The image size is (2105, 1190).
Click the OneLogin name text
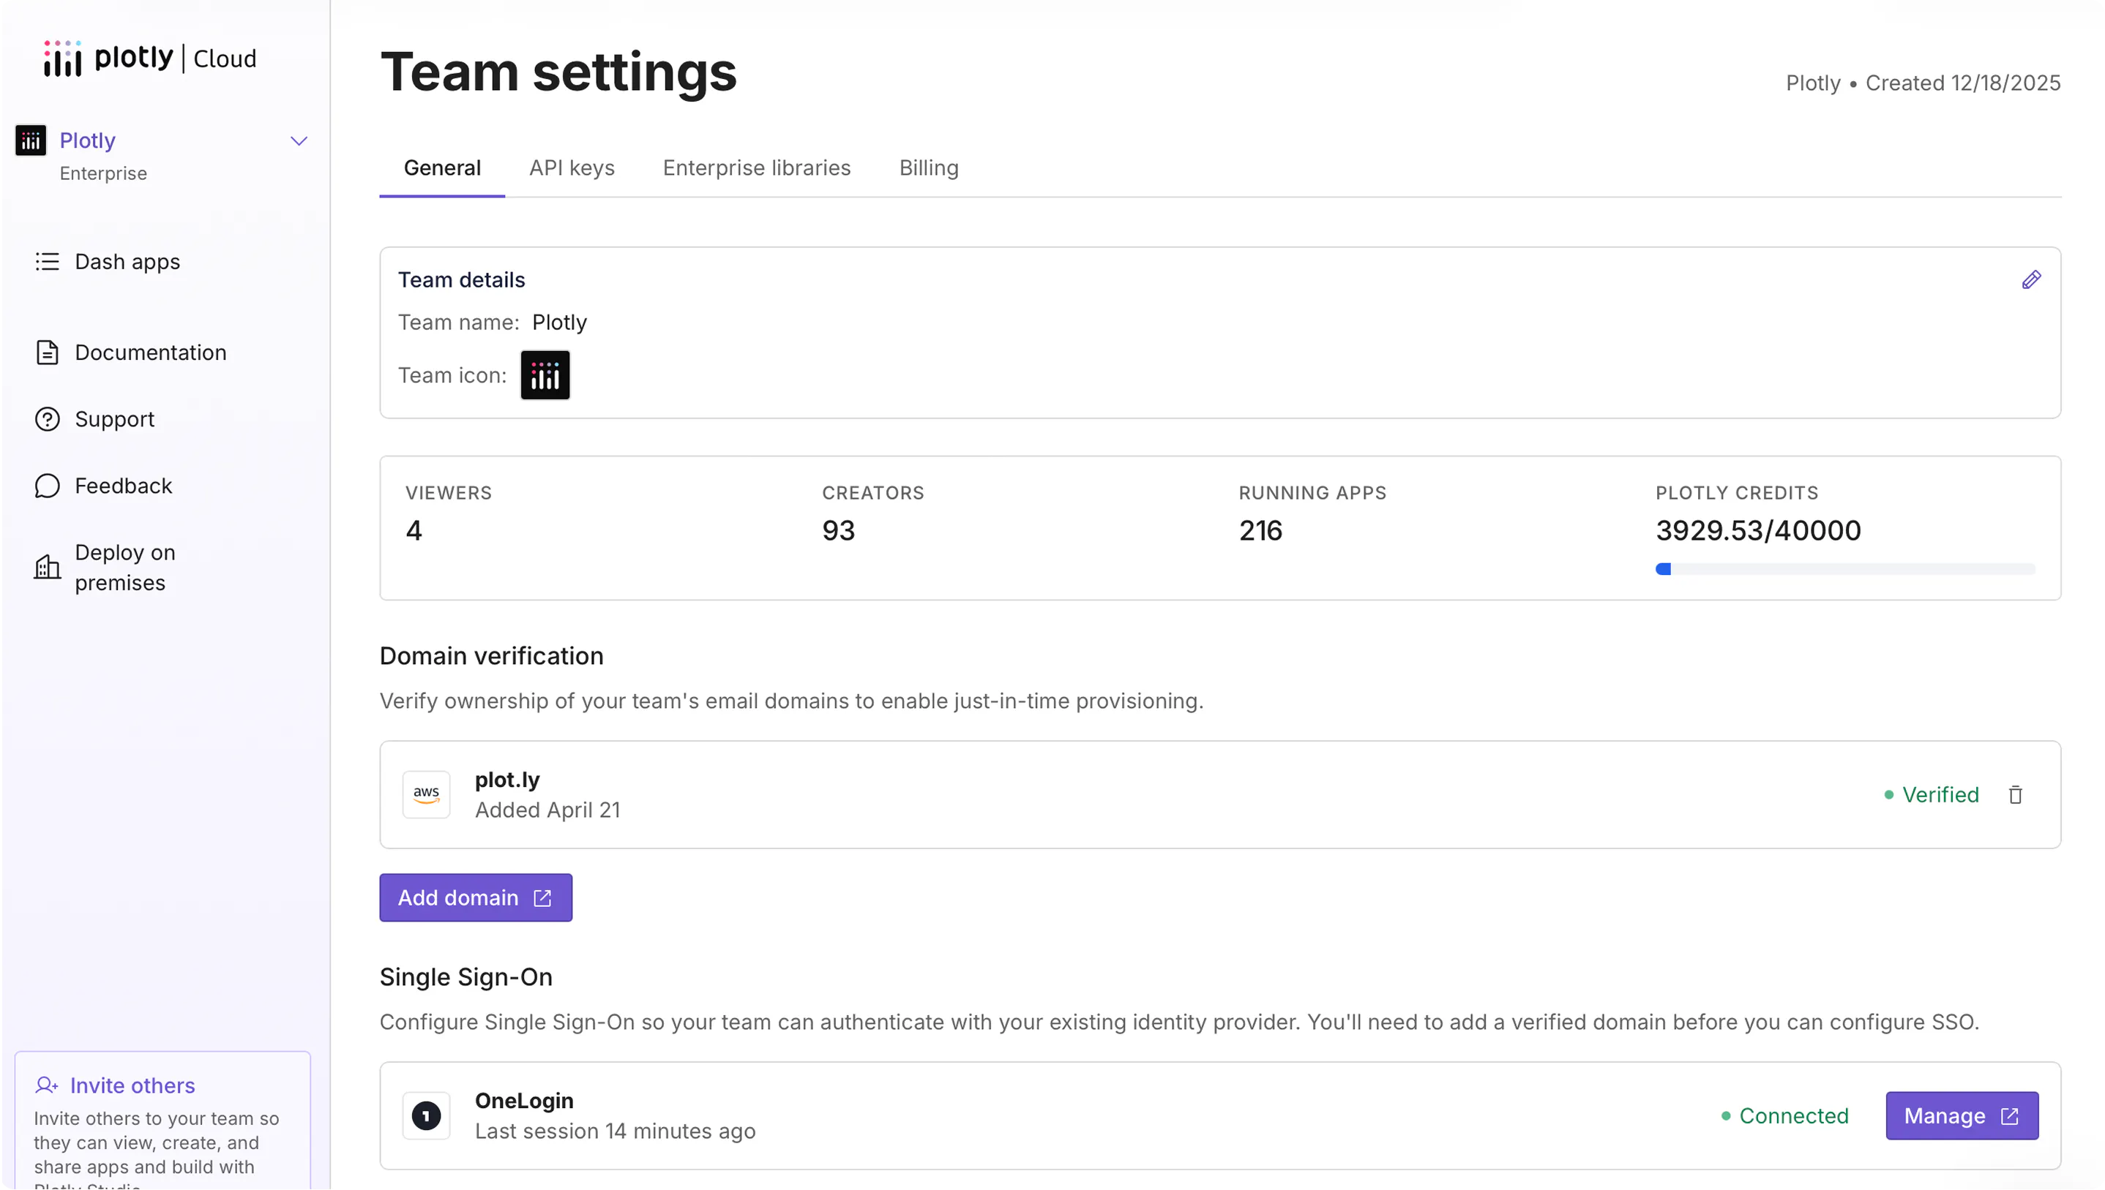(x=524, y=1101)
